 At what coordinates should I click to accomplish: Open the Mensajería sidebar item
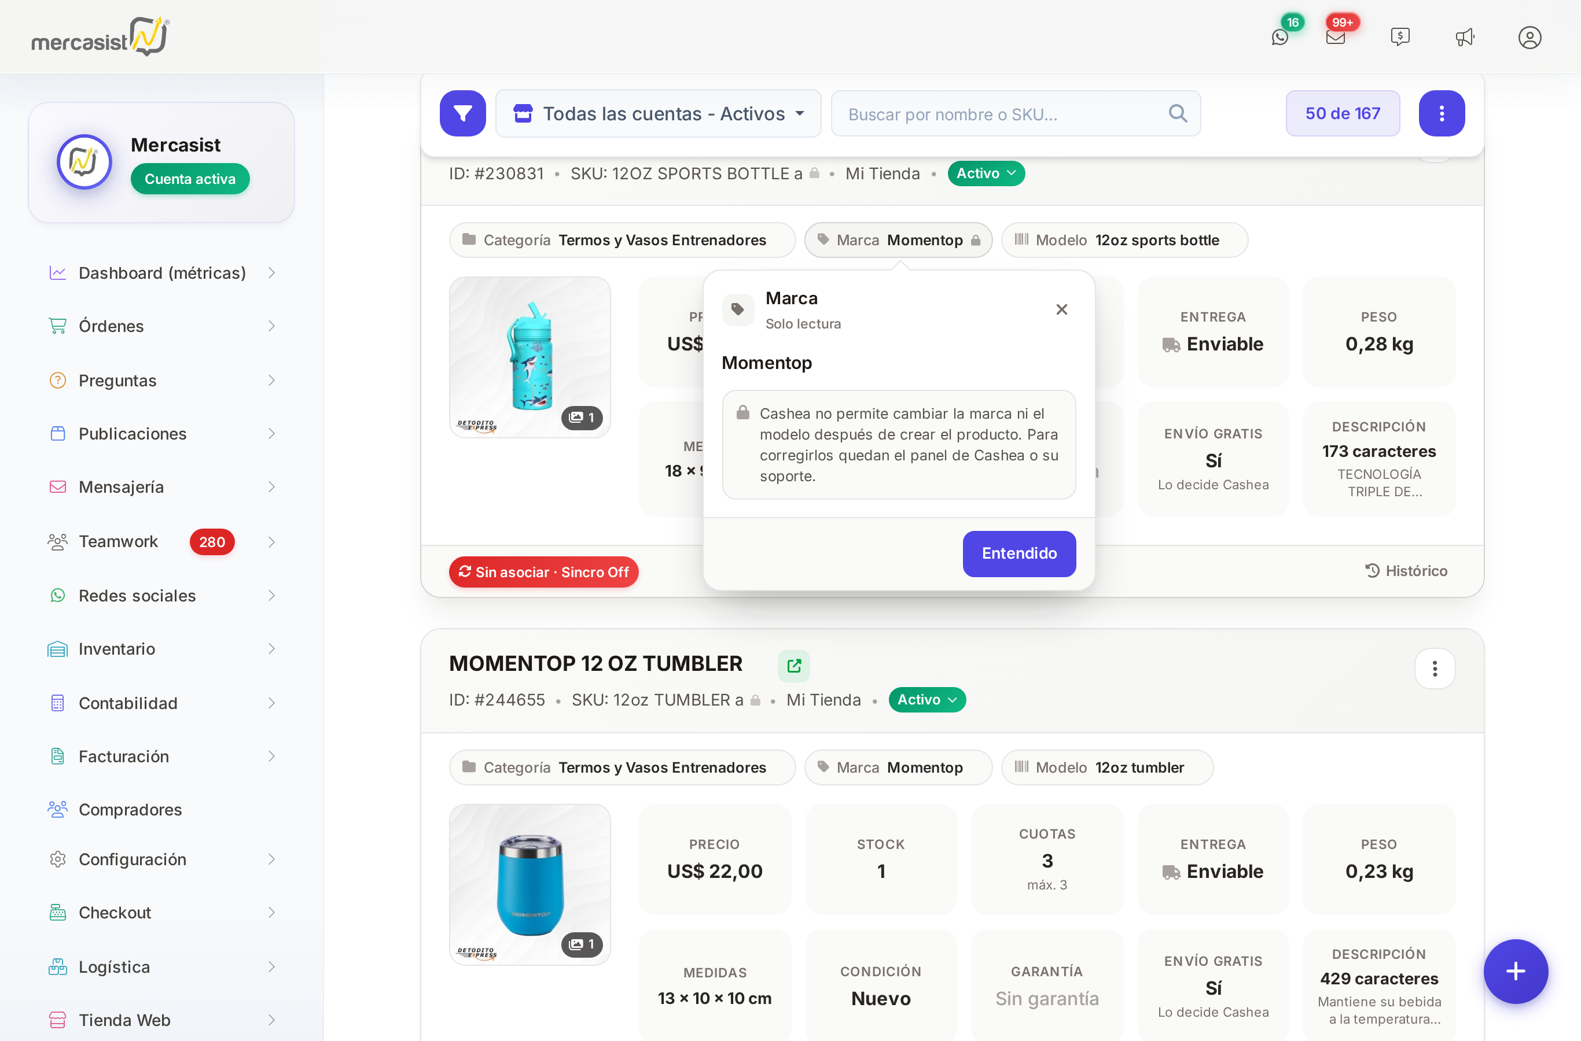(162, 486)
